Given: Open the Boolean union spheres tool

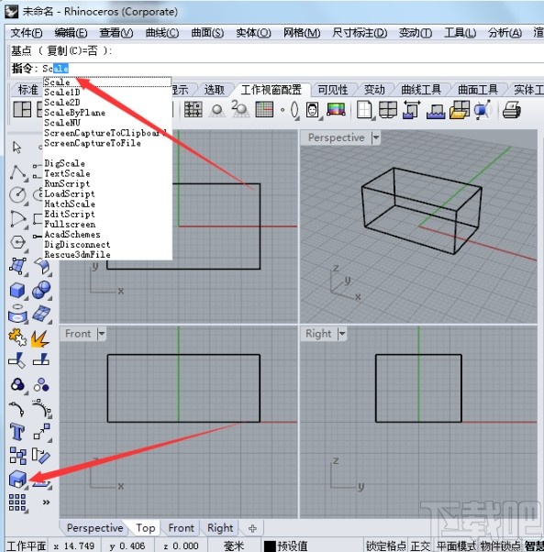Looking at the screenshot, I should point(41,290).
